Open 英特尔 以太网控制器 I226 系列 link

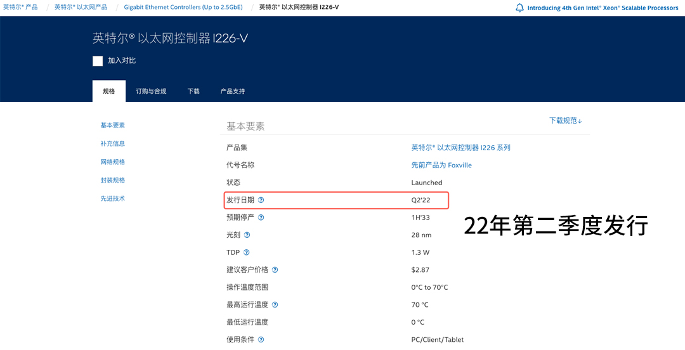pyautogui.click(x=460, y=148)
